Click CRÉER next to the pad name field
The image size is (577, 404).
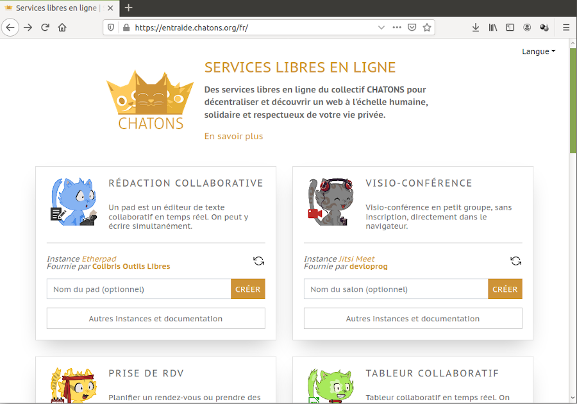[247, 289]
